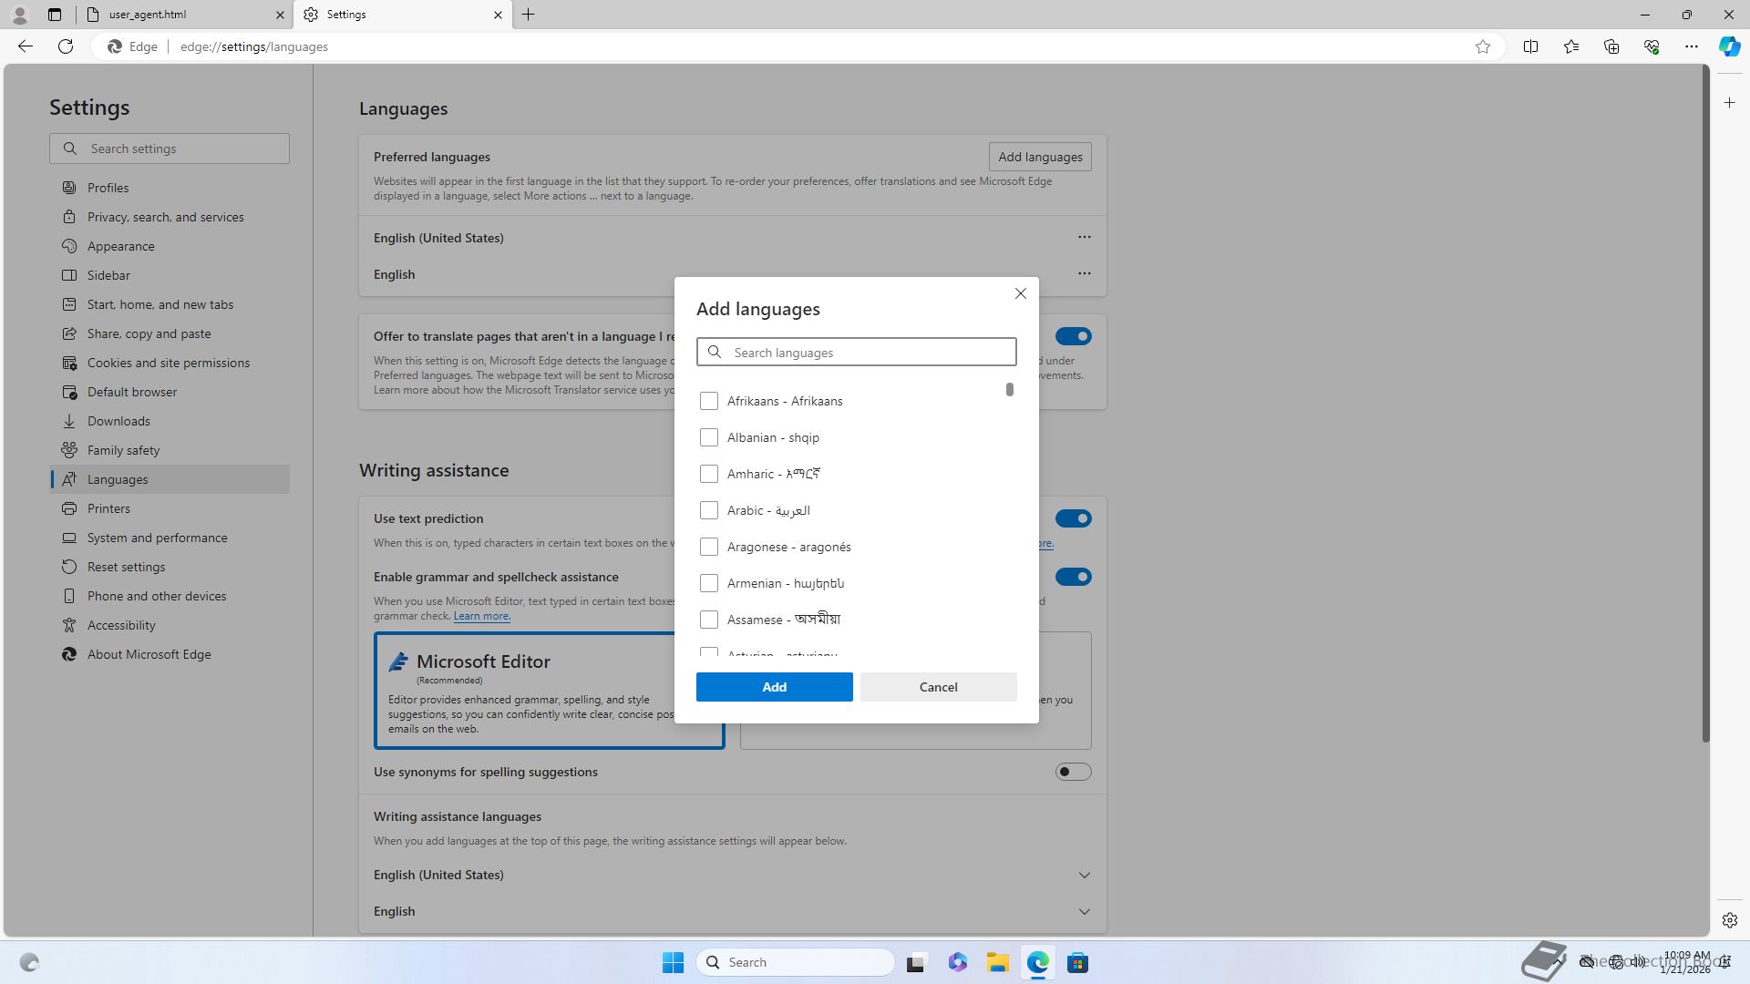Open the Split screen icon
This screenshot has height=984, width=1750.
pos(1530,46)
